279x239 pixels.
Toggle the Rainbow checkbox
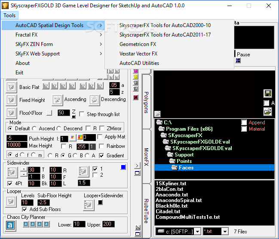click(x=101, y=146)
